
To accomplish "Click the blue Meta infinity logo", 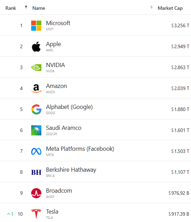I will (36, 151).
